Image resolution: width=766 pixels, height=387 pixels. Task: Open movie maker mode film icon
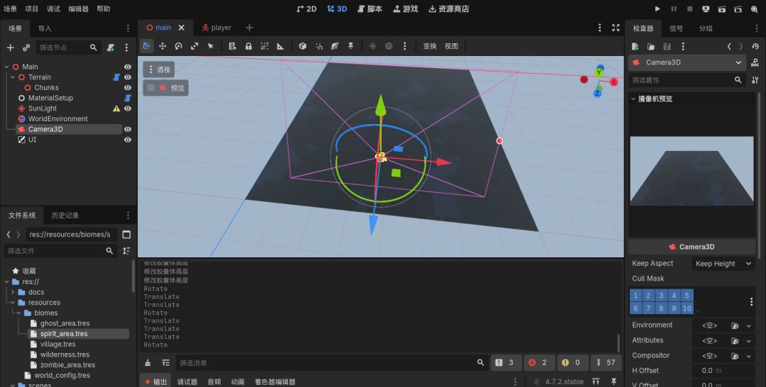[754, 9]
